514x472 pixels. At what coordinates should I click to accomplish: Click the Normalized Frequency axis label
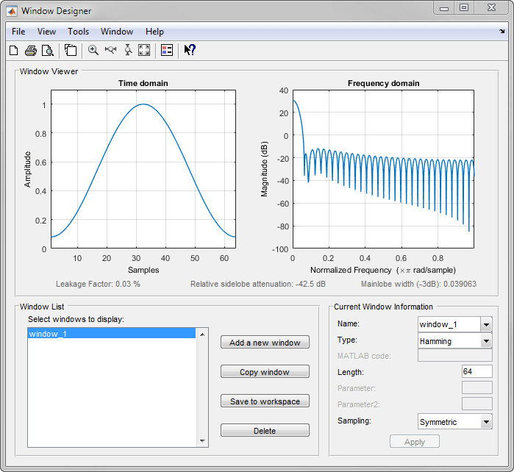click(x=383, y=270)
